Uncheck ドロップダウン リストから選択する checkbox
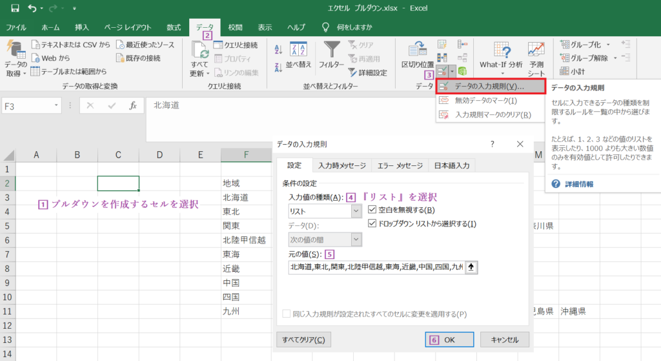This screenshot has height=361, width=661. pos(372,223)
